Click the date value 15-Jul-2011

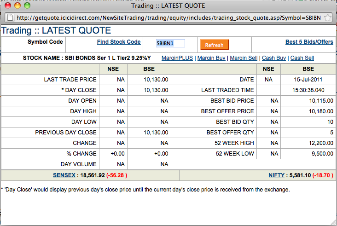(x=308, y=80)
